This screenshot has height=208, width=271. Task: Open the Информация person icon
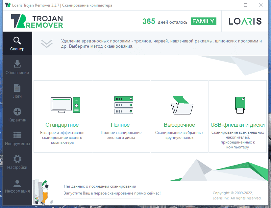(x=17, y=183)
